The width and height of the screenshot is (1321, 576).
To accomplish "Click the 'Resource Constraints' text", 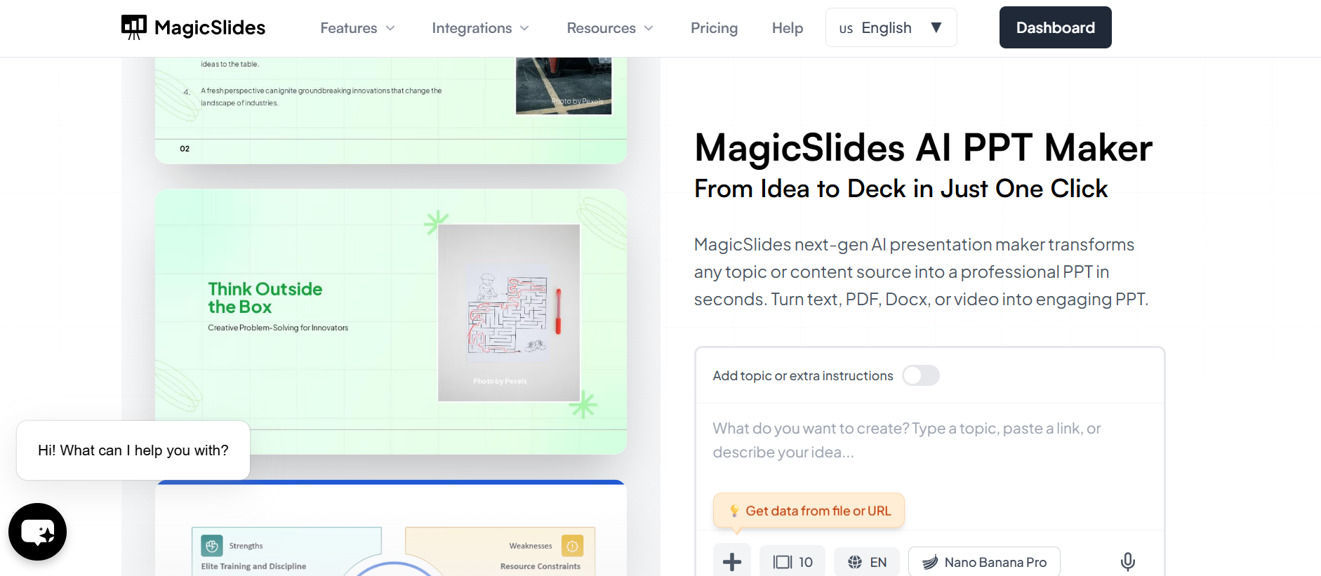I will pos(540,566).
